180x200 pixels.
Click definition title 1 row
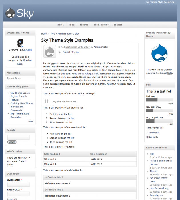(90, 177)
